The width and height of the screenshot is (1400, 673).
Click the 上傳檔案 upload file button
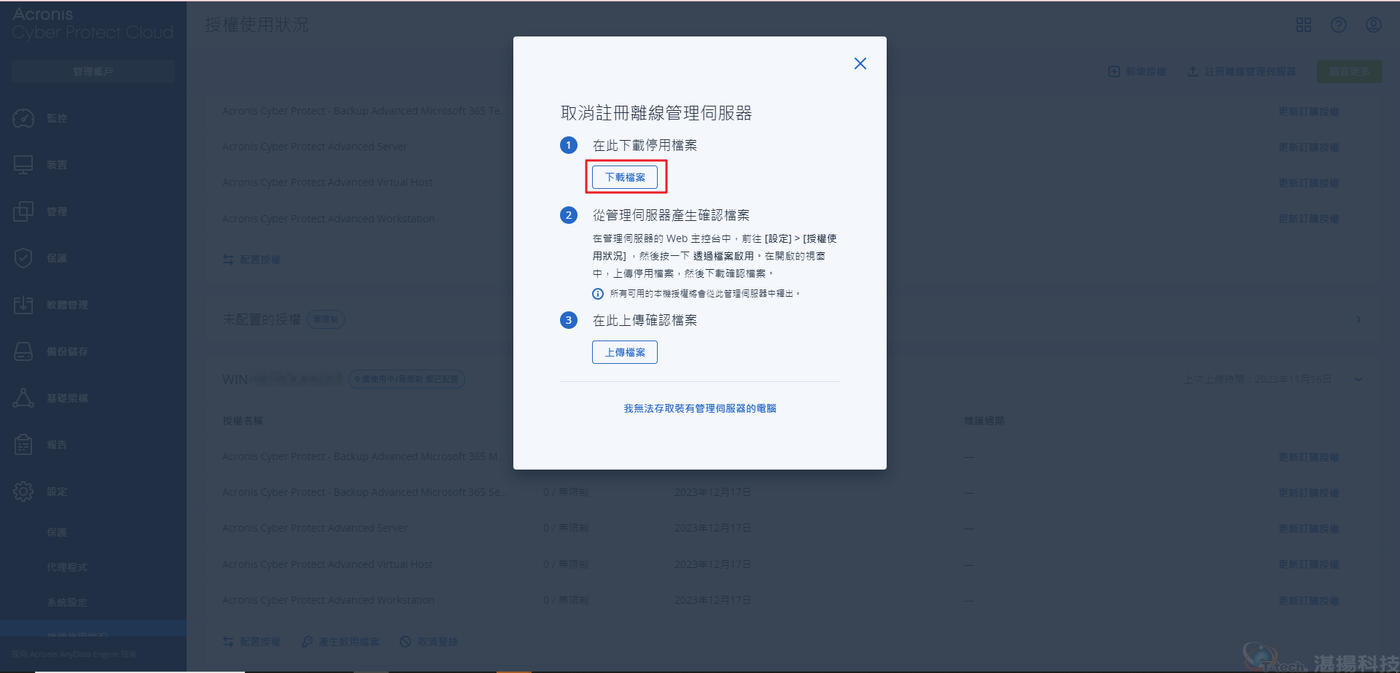coord(625,352)
